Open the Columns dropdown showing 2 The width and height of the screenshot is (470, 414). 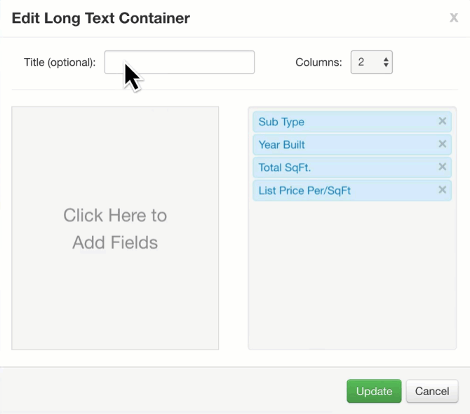pyautogui.click(x=371, y=62)
